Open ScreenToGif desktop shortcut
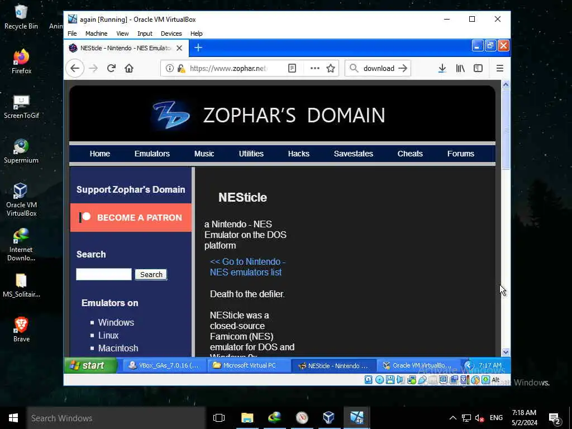The height and width of the screenshot is (429, 572). 21,107
